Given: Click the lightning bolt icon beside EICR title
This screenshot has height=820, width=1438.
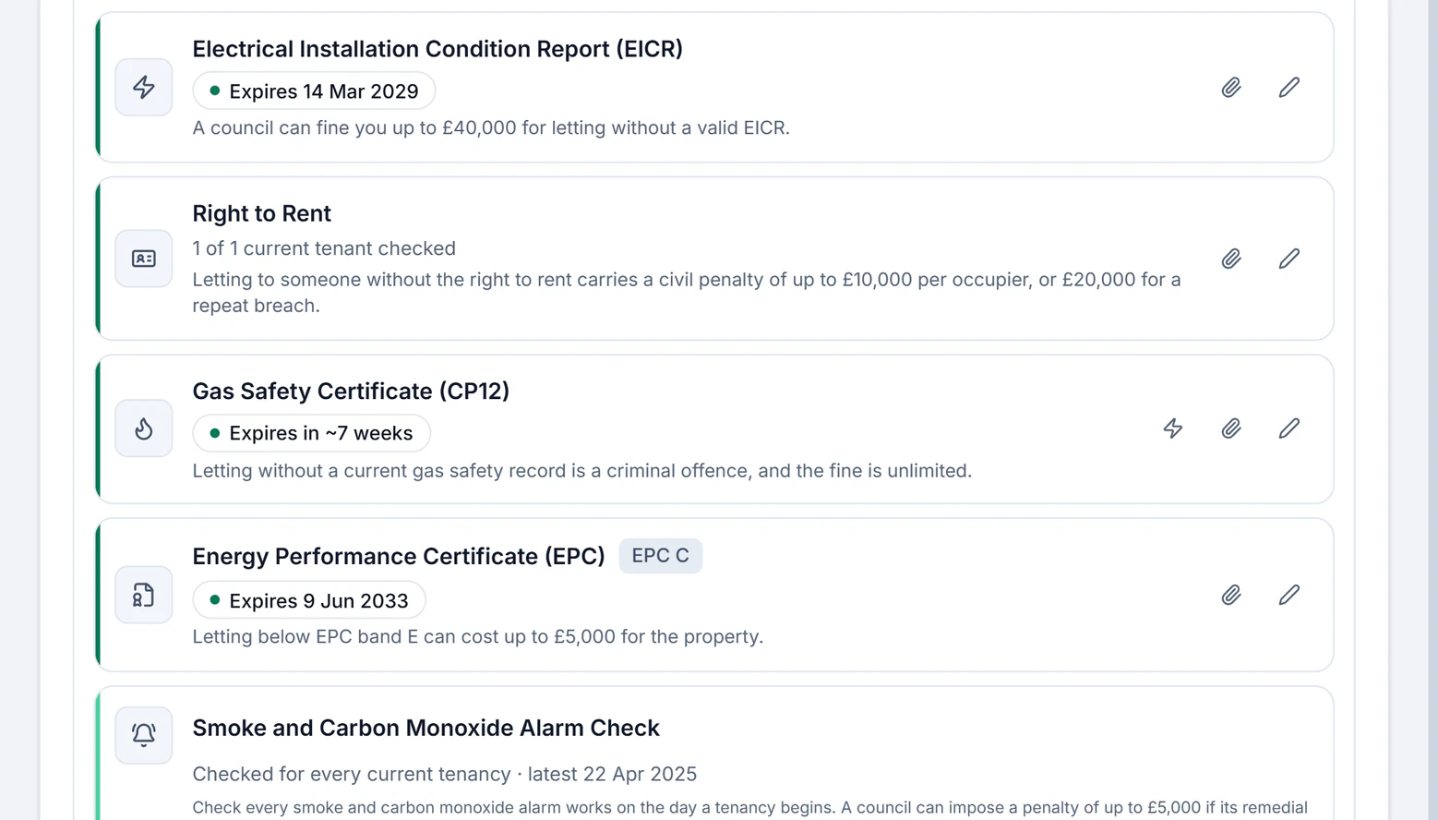Looking at the screenshot, I should coord(144,88).
